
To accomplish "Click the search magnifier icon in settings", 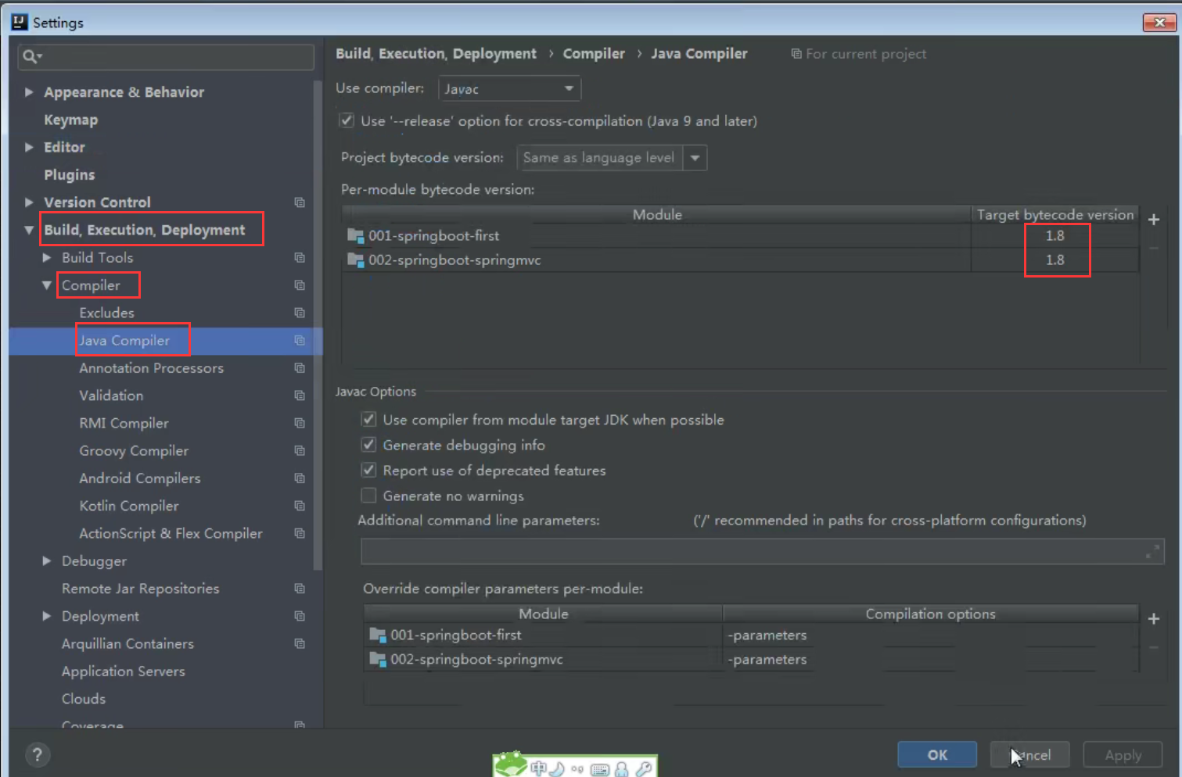I will coord(31,56).
